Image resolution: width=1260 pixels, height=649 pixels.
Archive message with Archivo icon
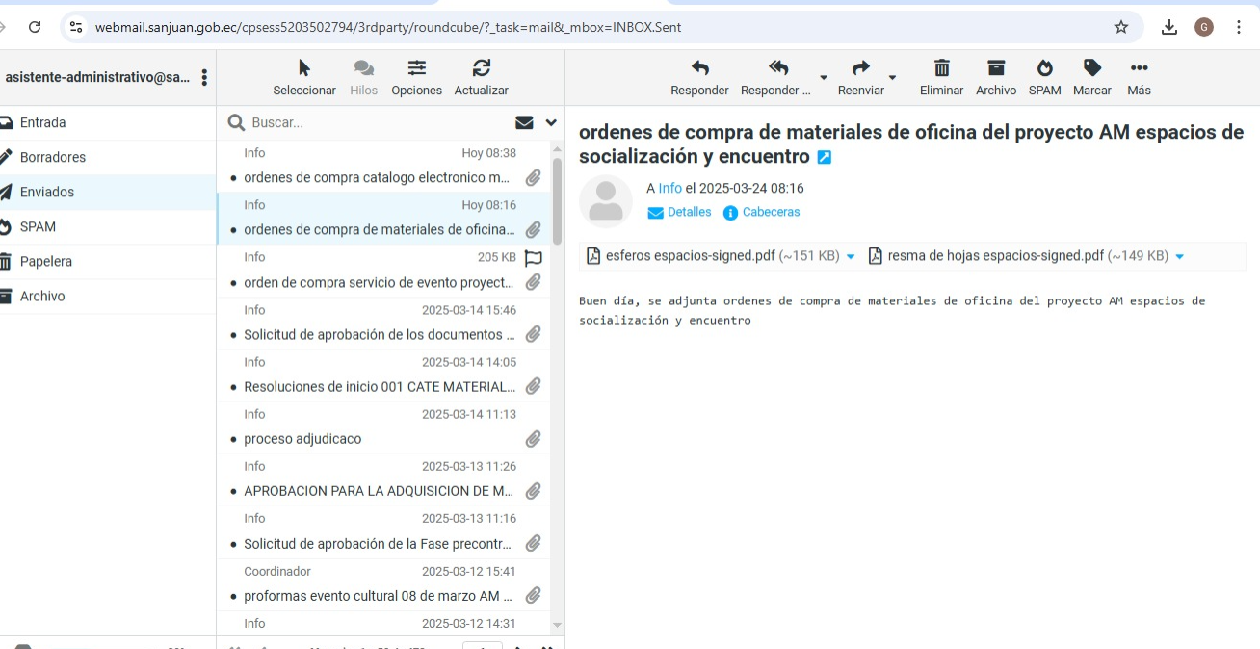[x=995, y=68]
